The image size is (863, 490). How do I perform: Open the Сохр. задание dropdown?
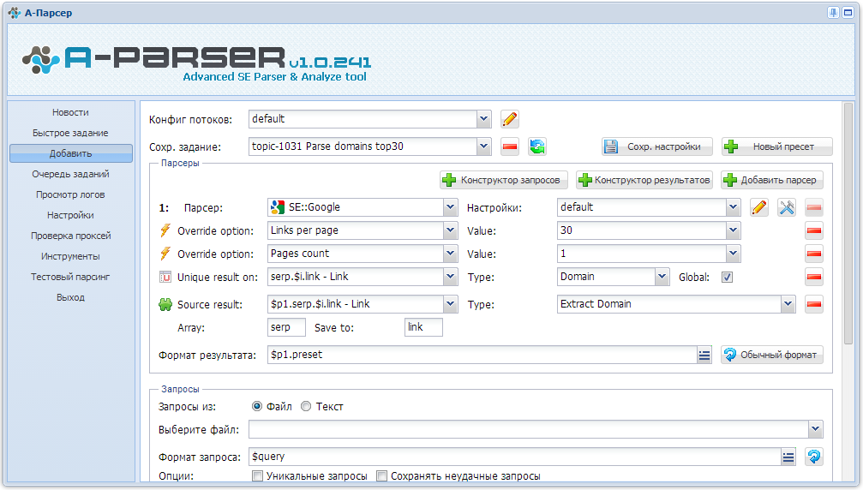click(484, 146)
